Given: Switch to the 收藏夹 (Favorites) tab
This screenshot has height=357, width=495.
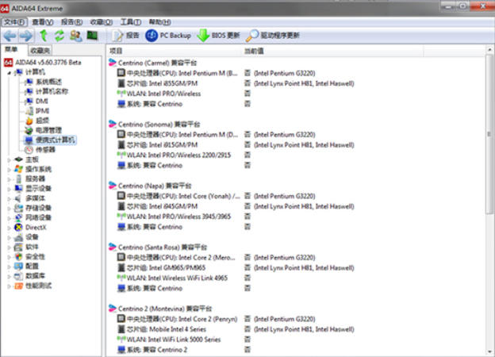Looking at the screenshot, I should pyautogui.click(x=40, y=50).
